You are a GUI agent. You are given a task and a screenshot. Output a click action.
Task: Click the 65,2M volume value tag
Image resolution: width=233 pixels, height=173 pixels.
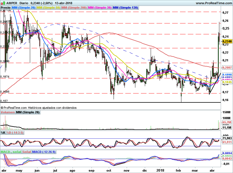[x=227, y=122]
